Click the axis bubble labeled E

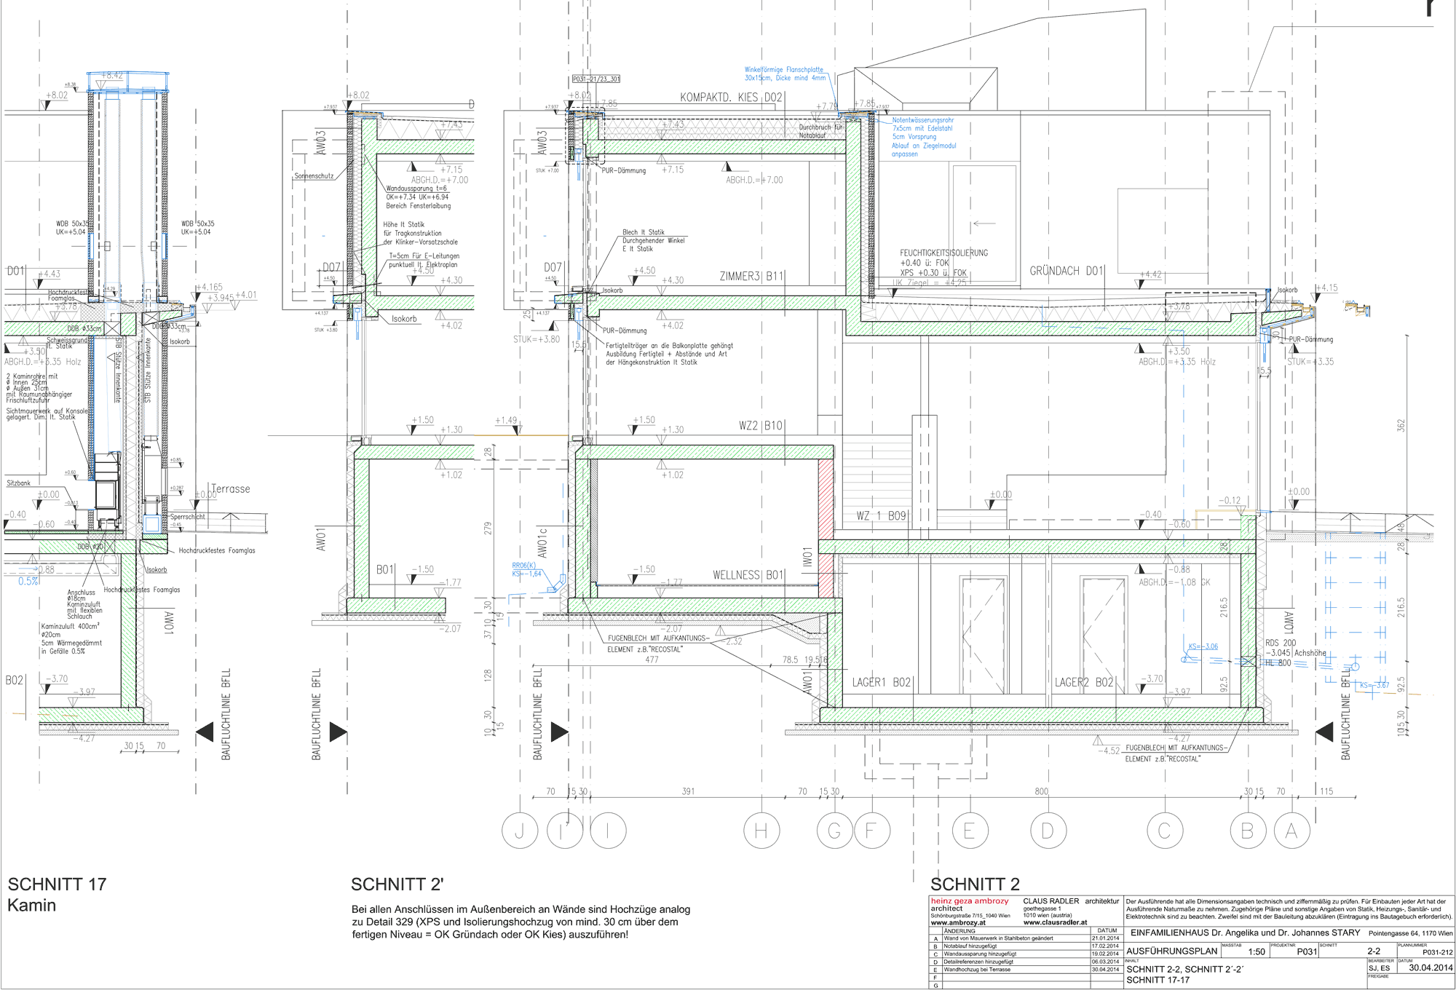[x=969, y=831]
